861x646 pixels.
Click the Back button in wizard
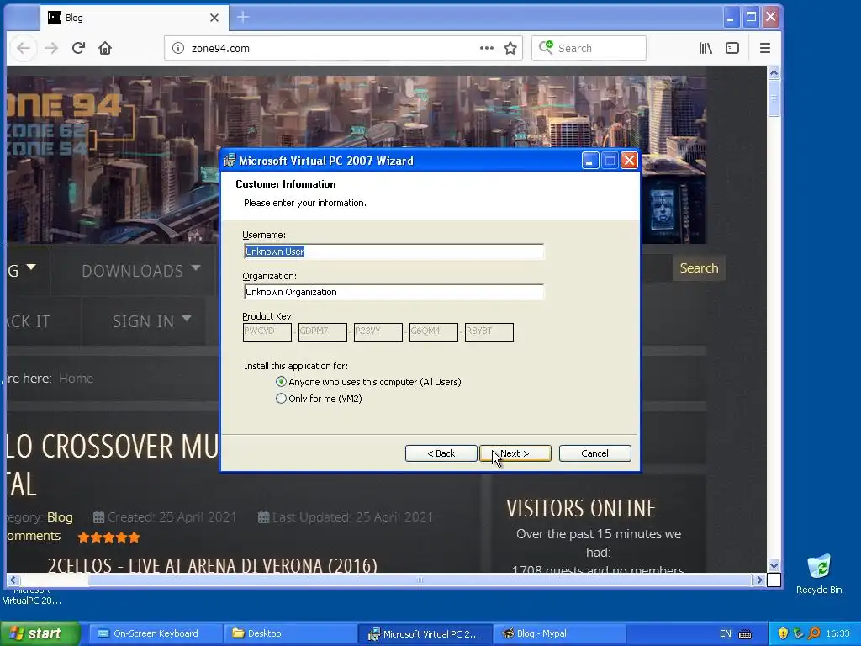[441, 453]
